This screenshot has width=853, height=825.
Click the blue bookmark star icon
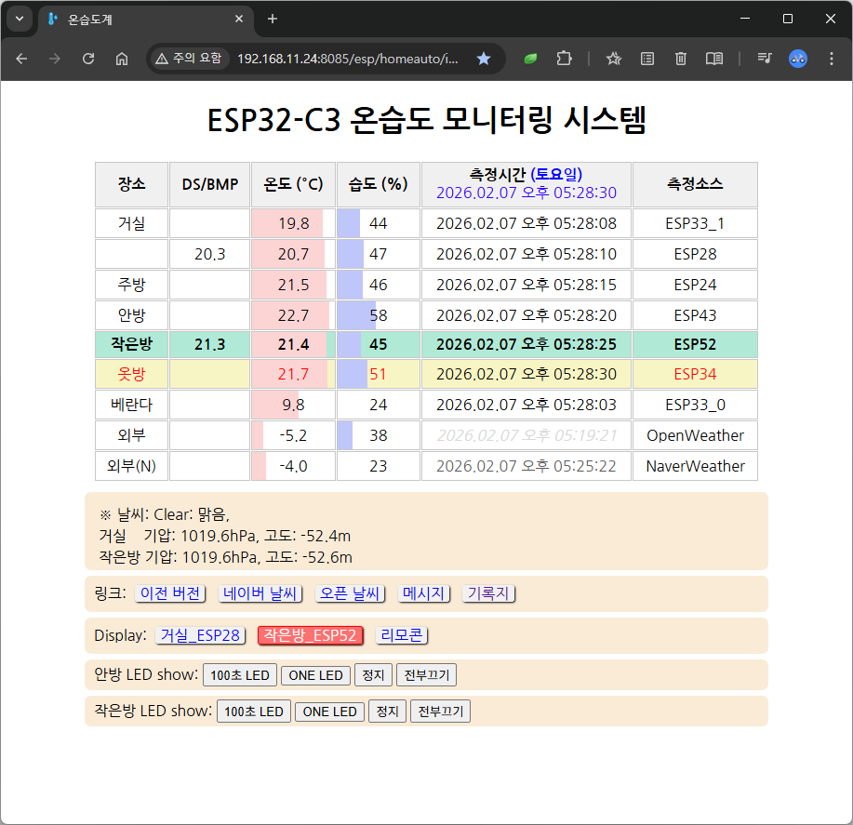point(484,59)
